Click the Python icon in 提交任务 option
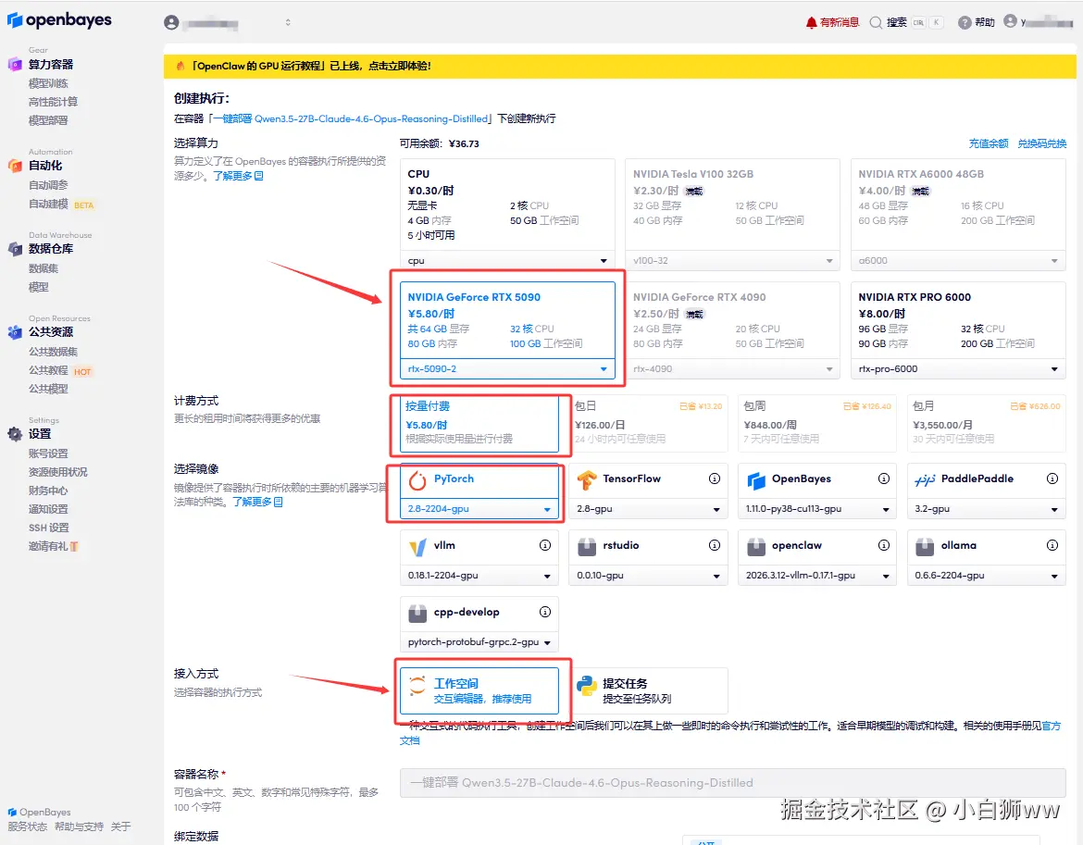This screenshot has width=1083, height=845. (x=587, y=686)
